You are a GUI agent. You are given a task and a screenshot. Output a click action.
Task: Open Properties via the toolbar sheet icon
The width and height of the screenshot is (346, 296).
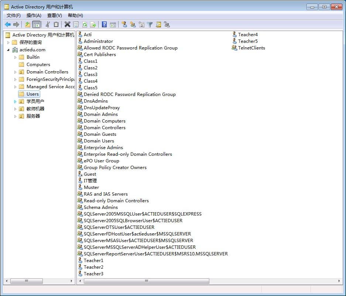[76, 24]
